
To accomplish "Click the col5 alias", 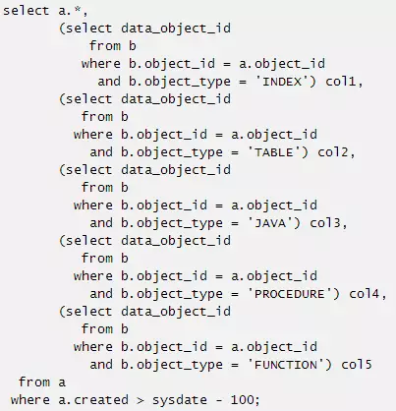I will 357,365.
